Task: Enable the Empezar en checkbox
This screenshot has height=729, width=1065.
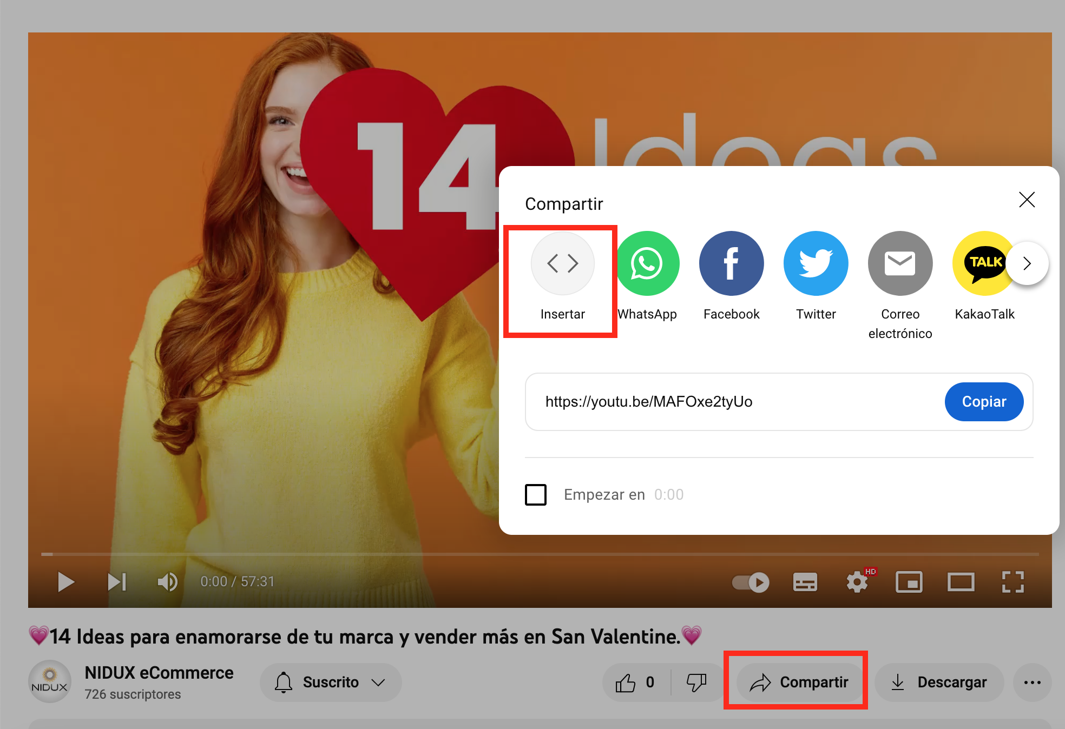Action: tap(536, 494)
